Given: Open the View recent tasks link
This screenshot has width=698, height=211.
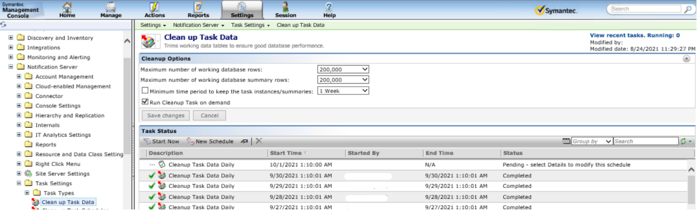Looking at the screenshot, I should tap(634, 36).
